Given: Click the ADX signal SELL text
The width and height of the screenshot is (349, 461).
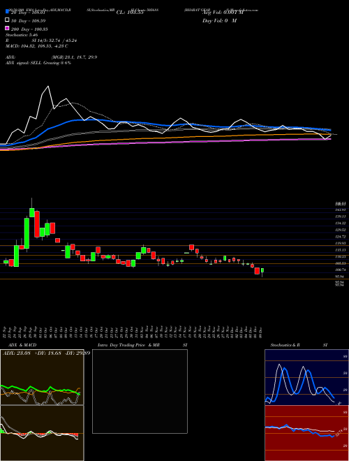Looking at the screenshot, I should [x=38, y=63].
